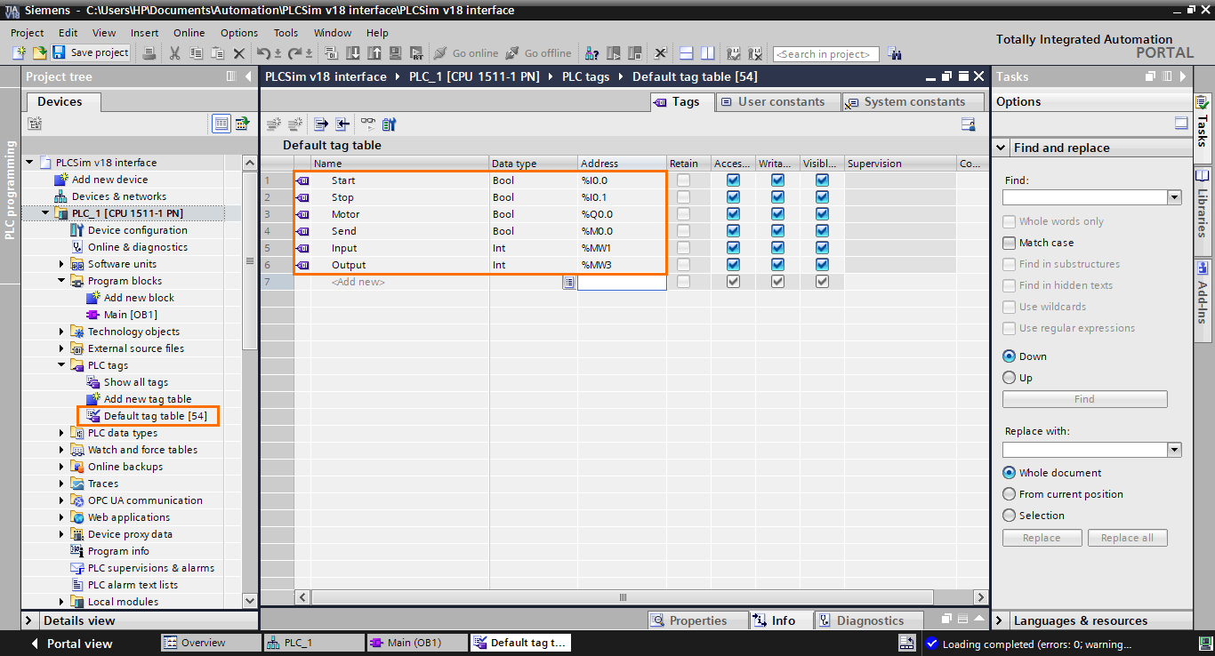Open the Online menu

pyautogui.click(x=189, y=33)
